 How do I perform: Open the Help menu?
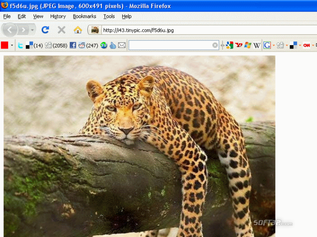coord(127,16)
